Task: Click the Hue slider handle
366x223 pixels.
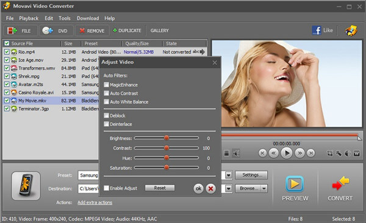Action: pos(167,158)
